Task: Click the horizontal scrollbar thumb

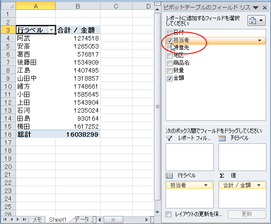Action: tap(113, 220)
